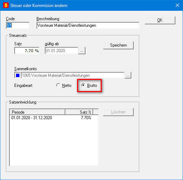Click the empty column header after Satz %
The width and height of the screenshot is (183, 180).
[96, 112]
